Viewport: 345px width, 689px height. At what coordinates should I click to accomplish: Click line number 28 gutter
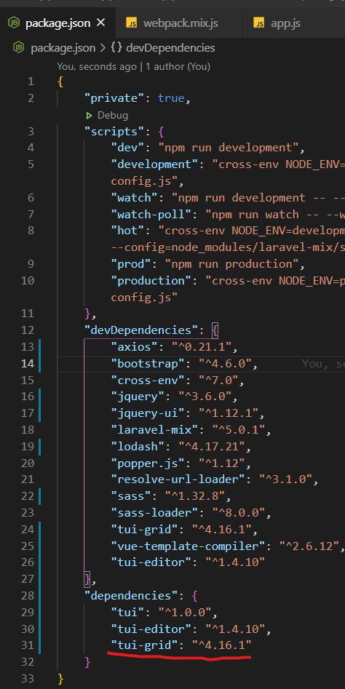pyautogui.click(x=27, y=595)
